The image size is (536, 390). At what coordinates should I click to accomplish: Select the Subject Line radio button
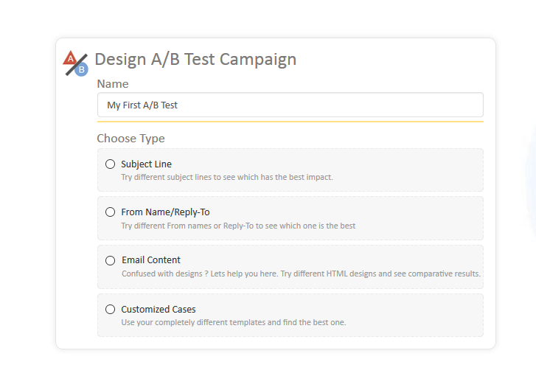tap(111, 164)
